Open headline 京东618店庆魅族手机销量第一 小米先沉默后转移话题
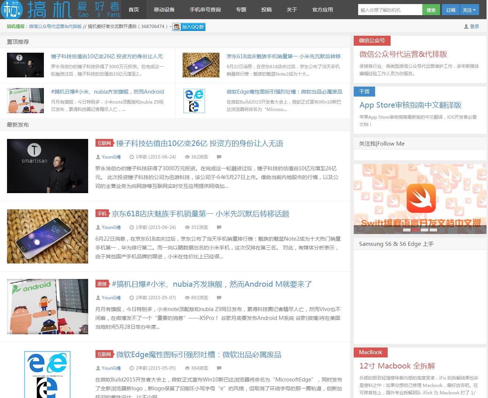488x398 pixels. pyautogui.click(x=201, y=214)
